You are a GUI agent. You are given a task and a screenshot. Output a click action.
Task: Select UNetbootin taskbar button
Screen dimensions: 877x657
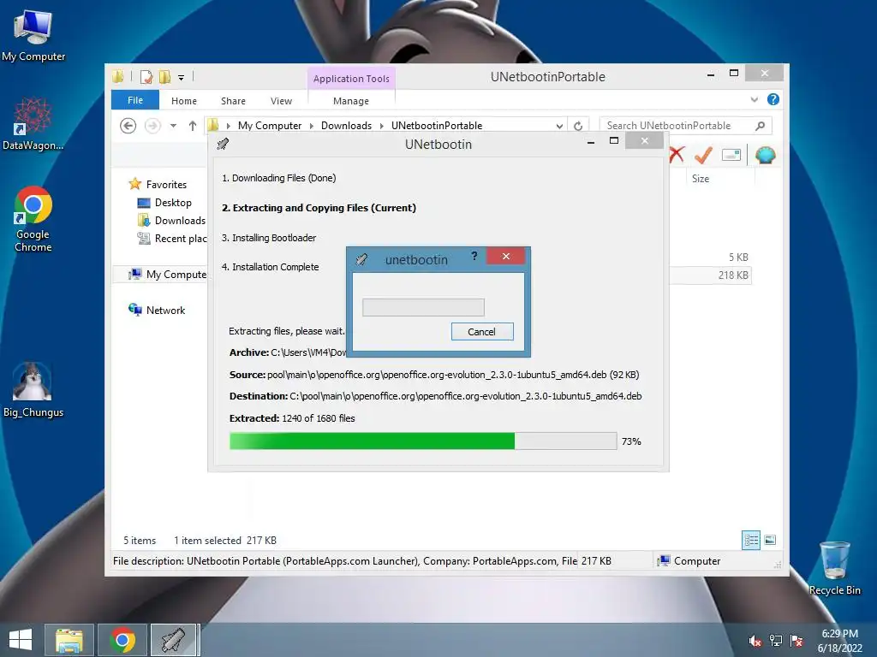[174, 640]
